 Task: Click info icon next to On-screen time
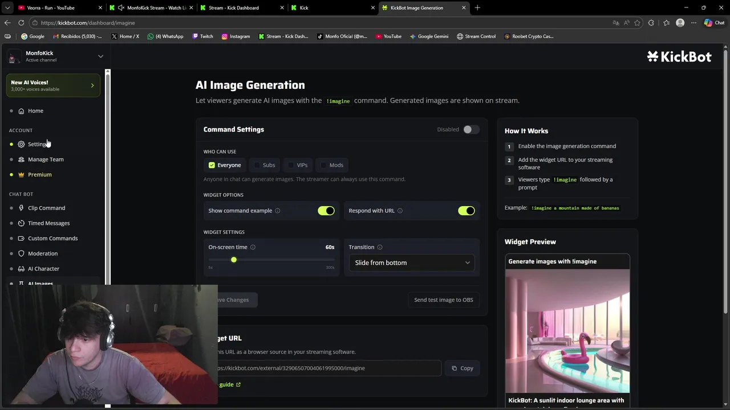point(253,247)
